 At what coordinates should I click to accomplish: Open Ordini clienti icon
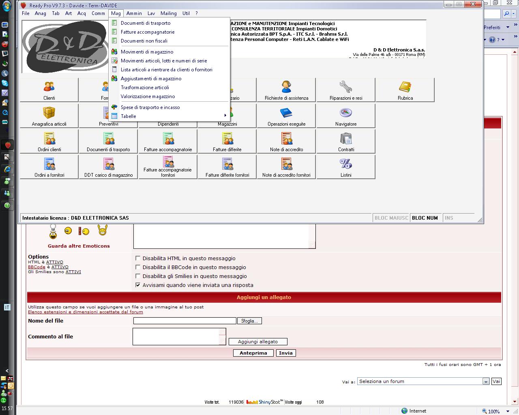click(49, 141)
